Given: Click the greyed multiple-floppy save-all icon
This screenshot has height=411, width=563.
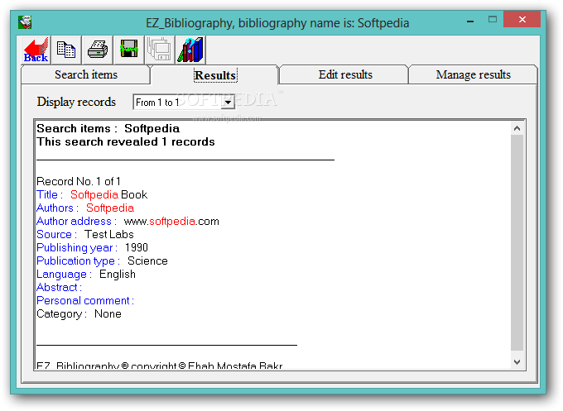Looking at the screenshot, I should click(160, 50).
